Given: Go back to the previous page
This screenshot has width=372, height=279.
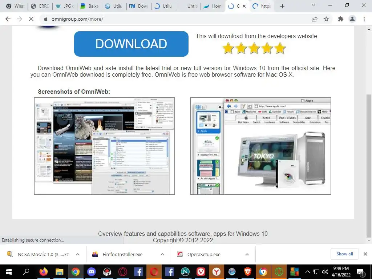Looking at the screenshot, I should click(x=8, y=19).
